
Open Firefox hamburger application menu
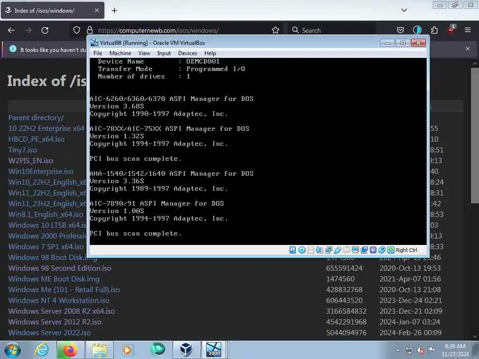(x=468, y=30)
